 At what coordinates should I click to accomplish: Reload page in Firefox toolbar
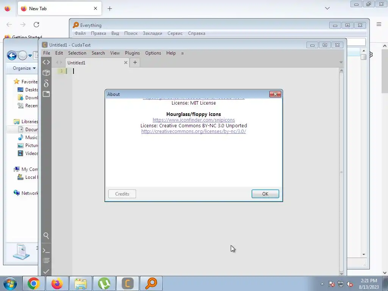click(x=36, y=25)
